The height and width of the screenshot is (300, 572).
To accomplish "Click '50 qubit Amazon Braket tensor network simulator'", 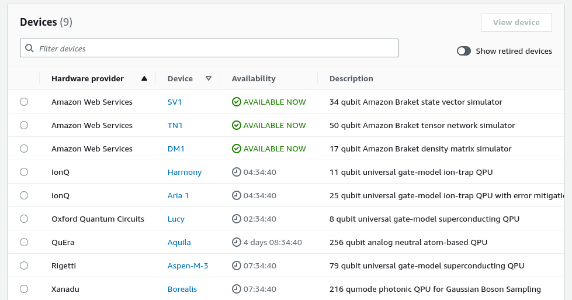I will [x=422, y=125].
